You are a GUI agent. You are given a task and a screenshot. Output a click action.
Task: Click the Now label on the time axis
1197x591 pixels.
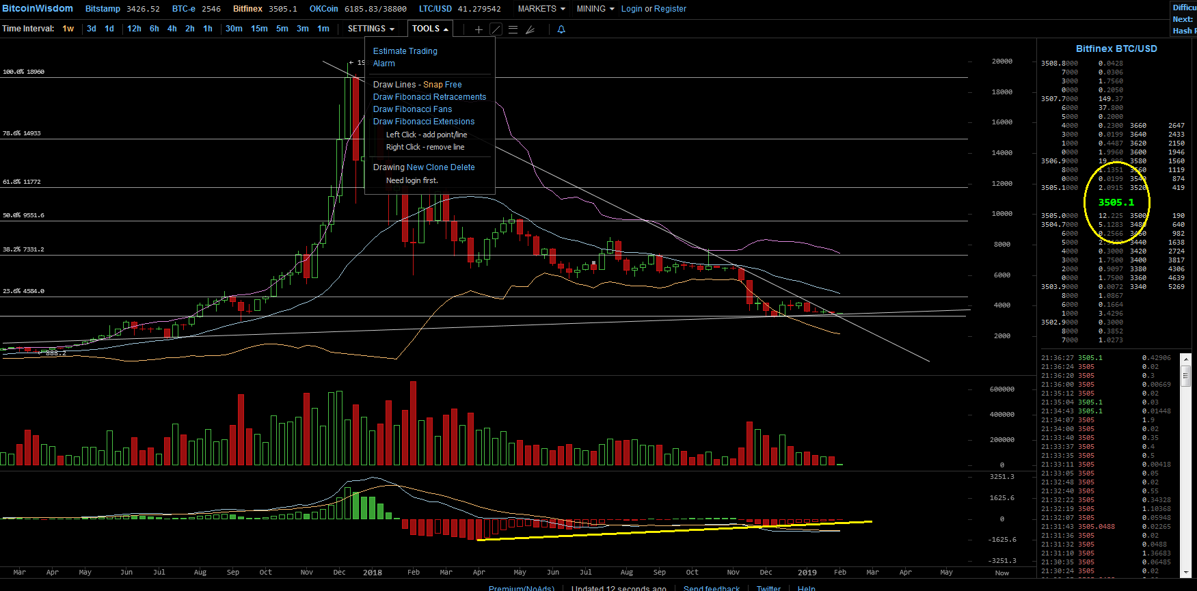[x=1002, y=573]
